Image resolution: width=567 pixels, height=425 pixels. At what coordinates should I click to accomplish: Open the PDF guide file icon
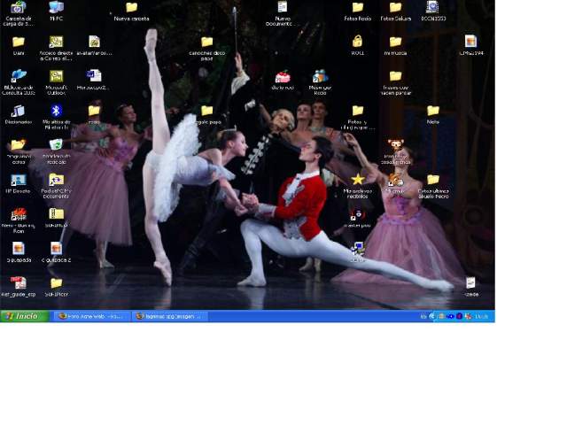point(19,283)
